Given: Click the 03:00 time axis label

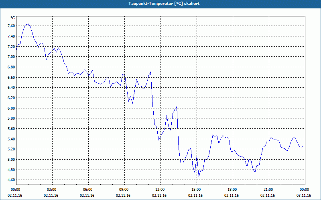Looking at the screenshot, I should [x=52, y=190].
